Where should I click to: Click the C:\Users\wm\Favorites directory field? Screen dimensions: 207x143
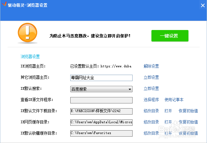(x=101, y=133)
